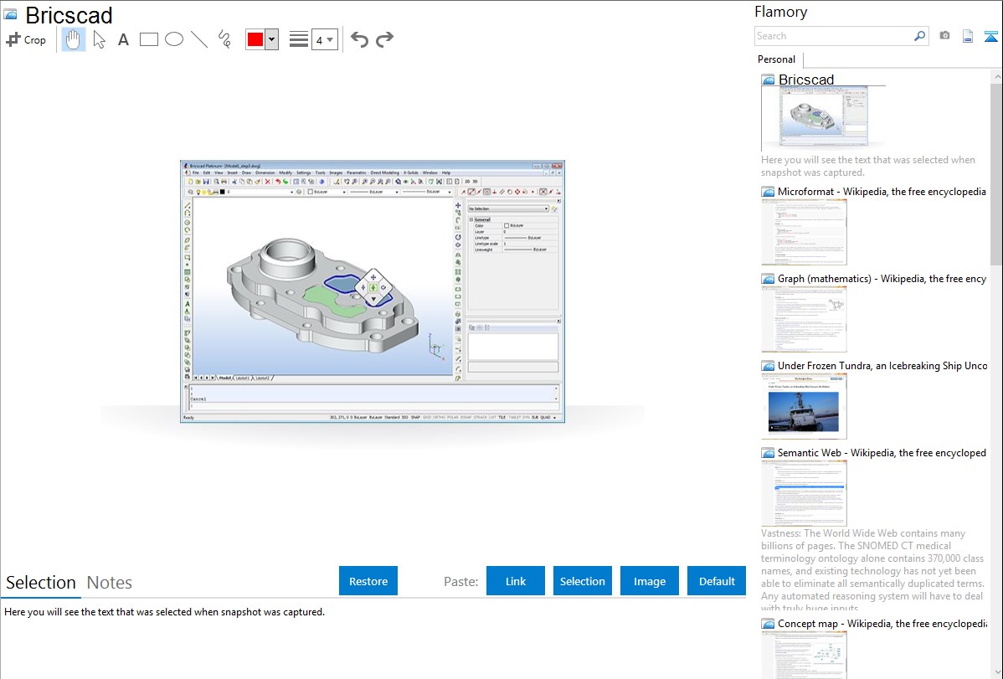Click the main Bricscad heading text
This screenshot has width=1003, height=679.
pyautogui.click(x=69, y=15)
